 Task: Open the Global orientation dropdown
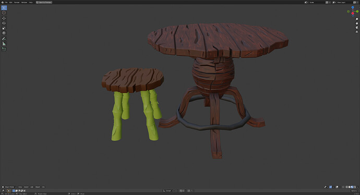pyautogui.click(x=168, y=191)
